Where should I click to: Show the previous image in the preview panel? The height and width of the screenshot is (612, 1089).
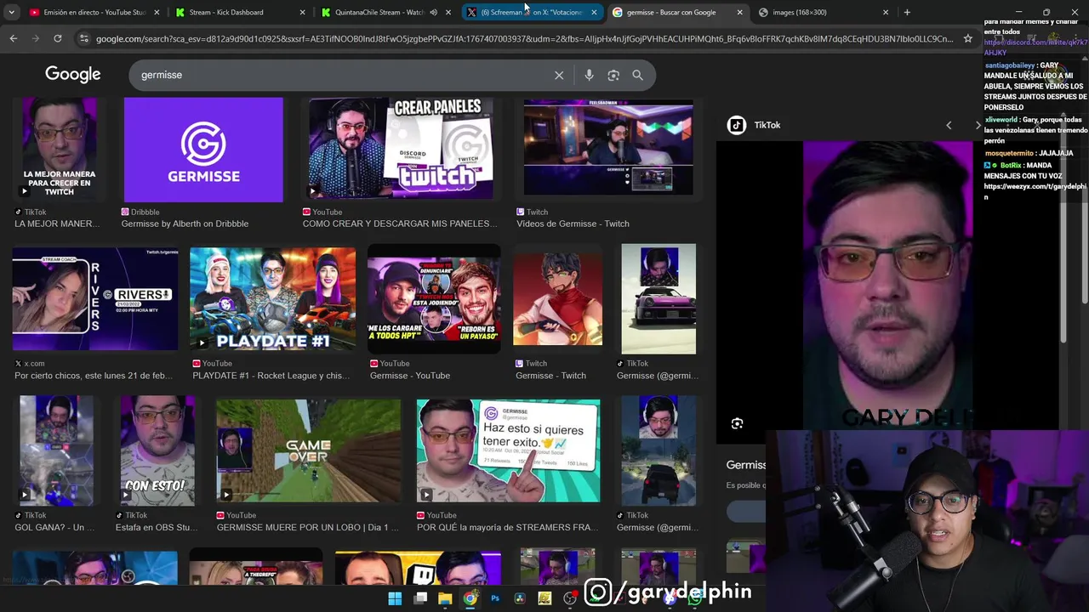(x=949, y=125)
